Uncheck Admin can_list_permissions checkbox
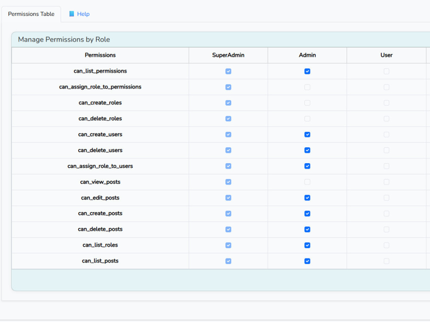 307,71
